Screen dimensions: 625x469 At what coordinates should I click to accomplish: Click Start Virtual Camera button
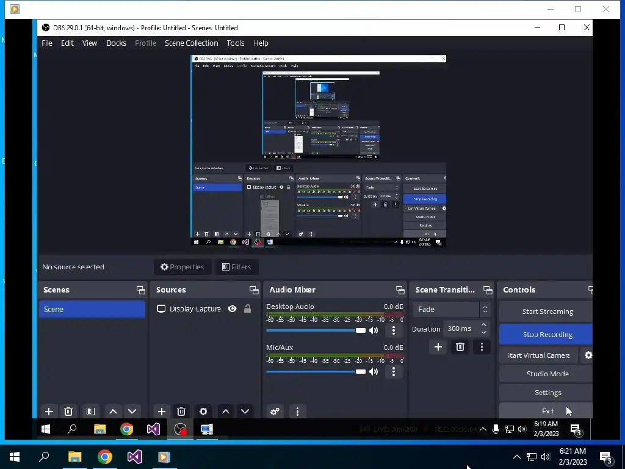538,355
